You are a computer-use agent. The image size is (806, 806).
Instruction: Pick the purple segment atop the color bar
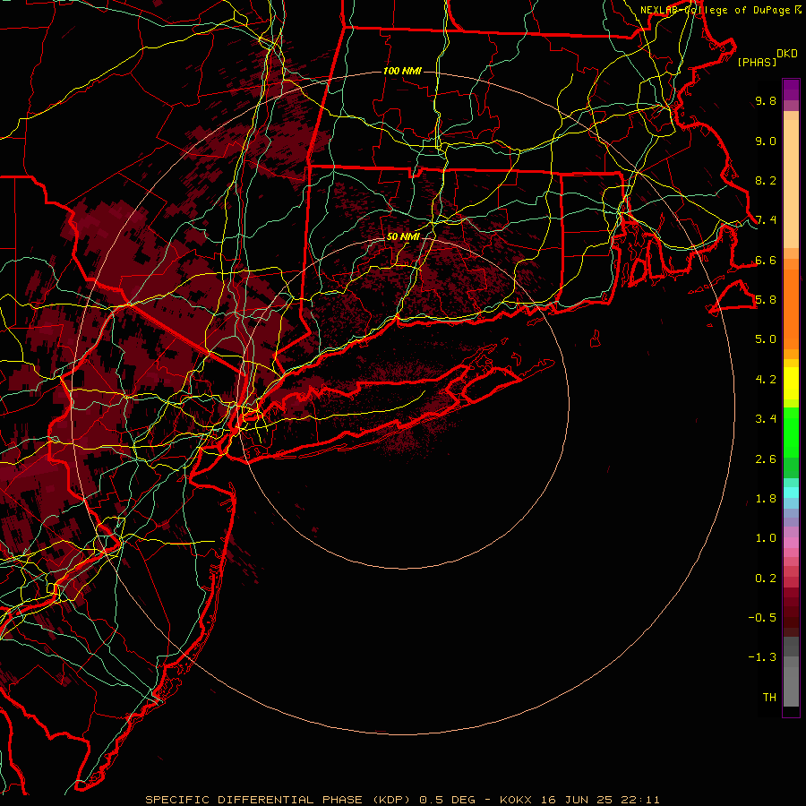[791, 90]
